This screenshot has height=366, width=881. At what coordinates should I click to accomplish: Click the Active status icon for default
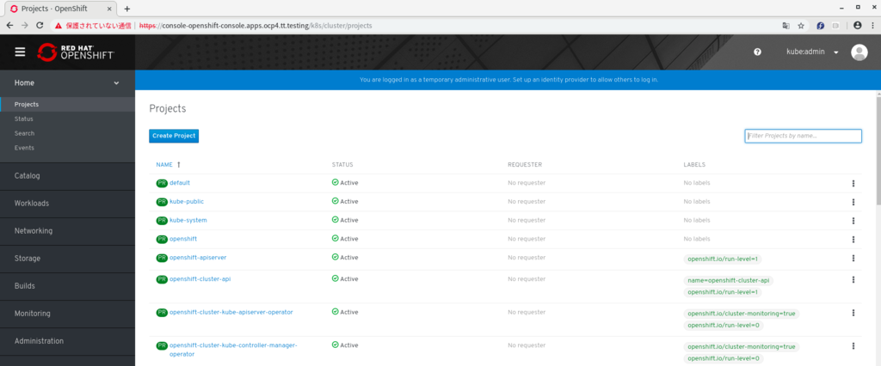tap(335, 182)
